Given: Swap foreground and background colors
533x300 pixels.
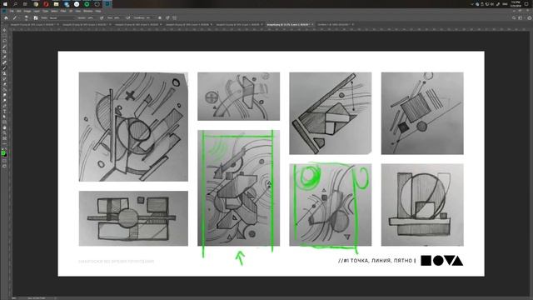Looking at the screenshot, I should (x=7, y=149).
